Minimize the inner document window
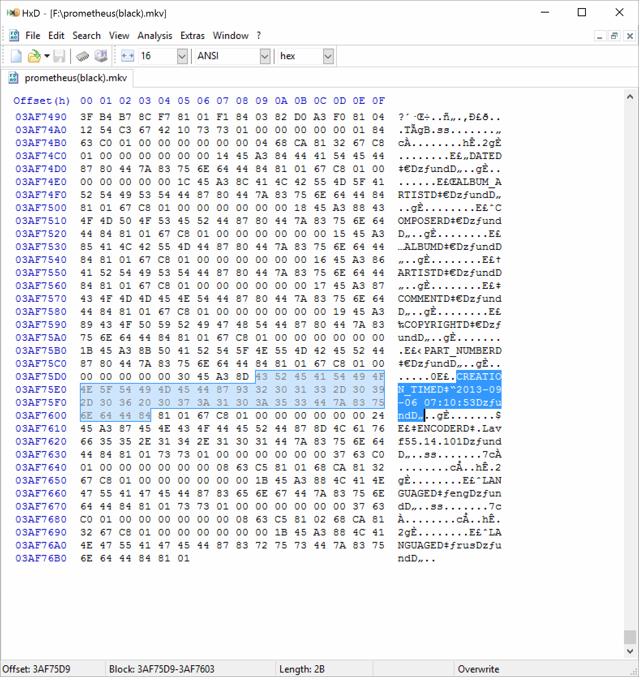Viewport: 639px width, 677px height. pos(600,36)
